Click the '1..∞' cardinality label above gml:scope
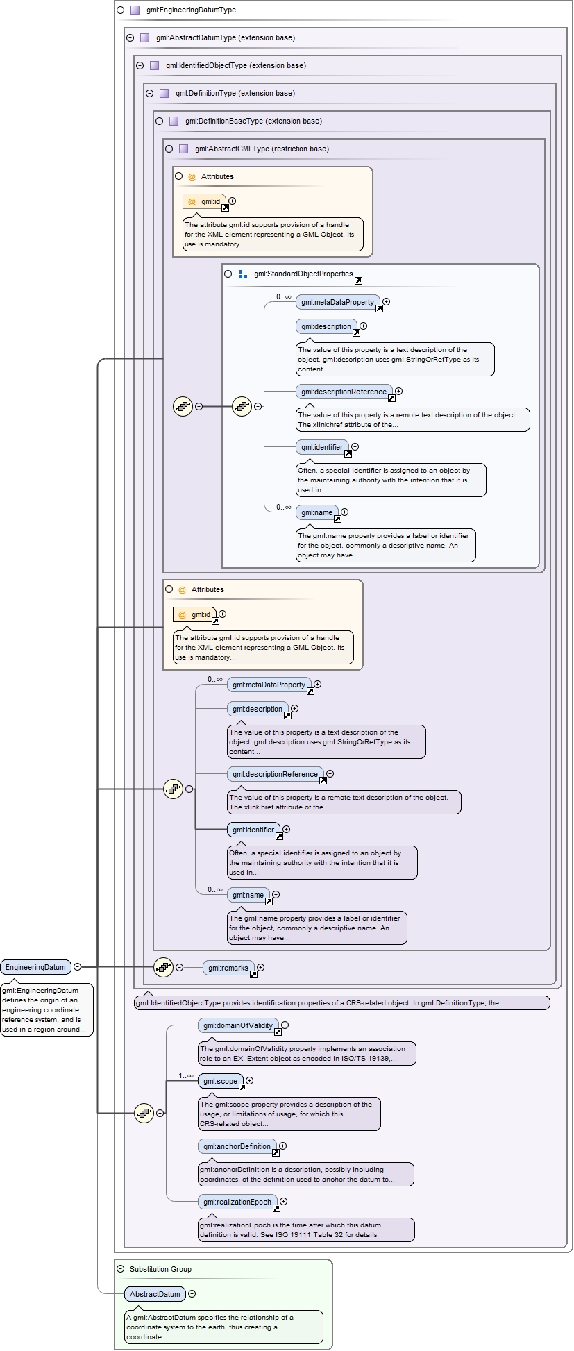The width and height of the screenshot is (574, 1351). pyautogui.click(x=186, y=1076)
